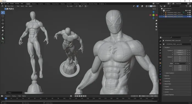Click the Scale X value slider
This screenshot has height=104, width=192.
coord(180,66)
